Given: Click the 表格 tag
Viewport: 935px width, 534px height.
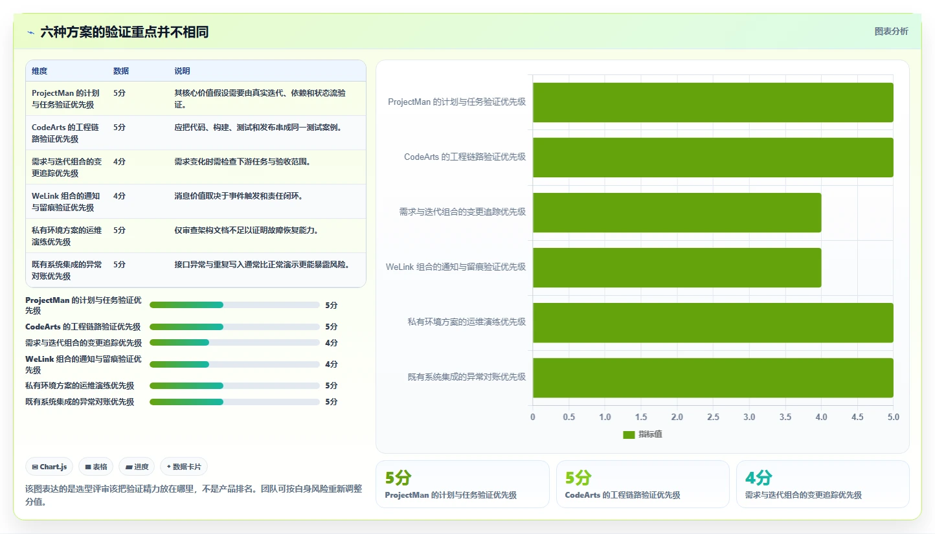Looking at the screenshot, I should click(x=96, y=467).
